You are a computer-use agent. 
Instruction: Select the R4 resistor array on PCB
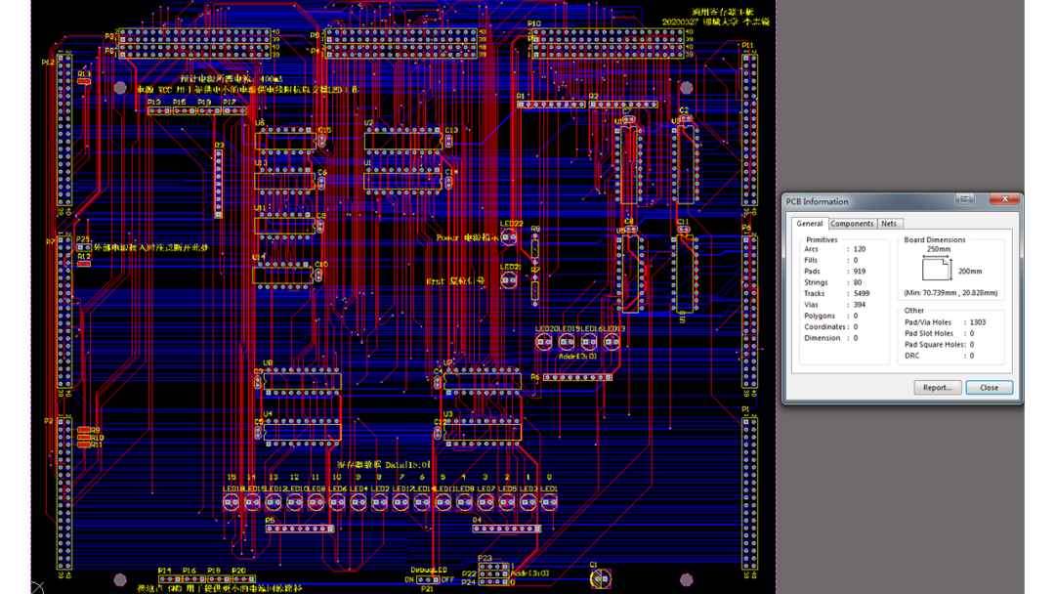[x=507, y=529]
